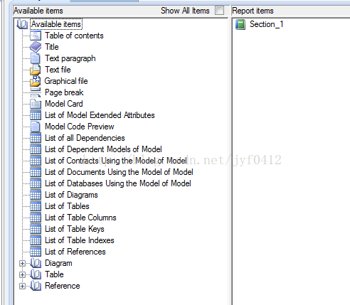Expand the Table tree node
Viewport: 350px width, 305px height.
click(22, 274)
